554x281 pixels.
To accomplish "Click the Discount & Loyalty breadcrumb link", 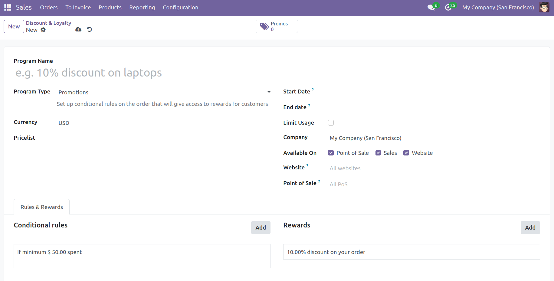I will (48, 23).
